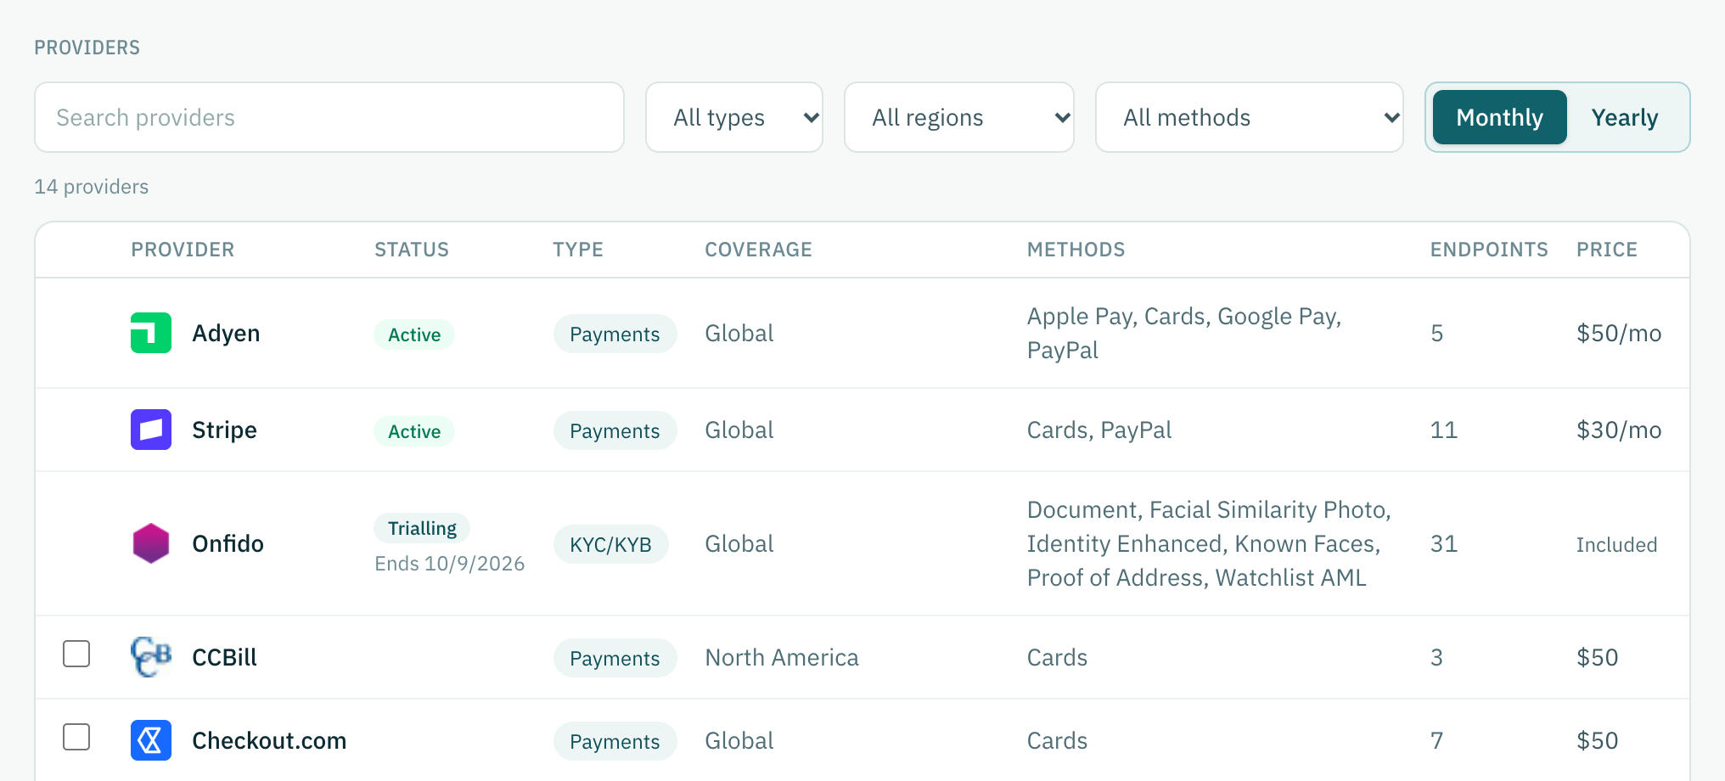
Task: Focus the Search providers field
Action: pyautogui.click(x=329, y=117)
